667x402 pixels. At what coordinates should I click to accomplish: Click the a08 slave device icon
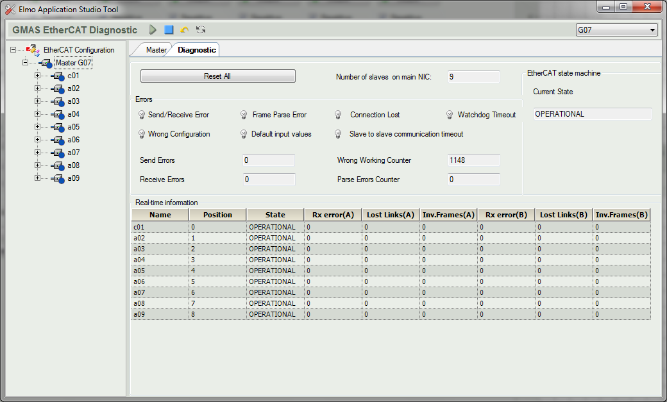(x=58, y=165)
